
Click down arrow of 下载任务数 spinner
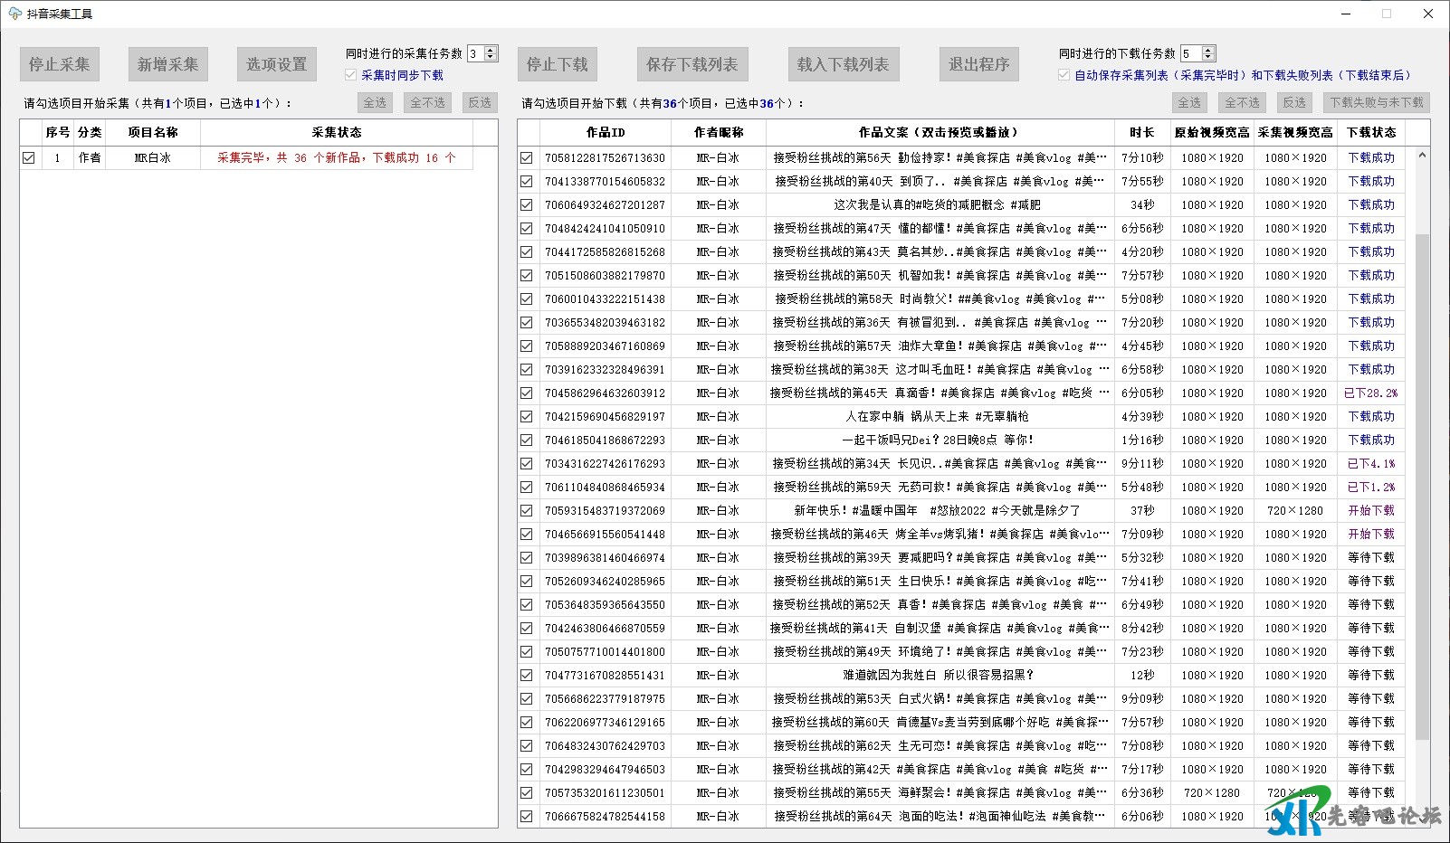pyautogui.click(x=1208, y=58)
